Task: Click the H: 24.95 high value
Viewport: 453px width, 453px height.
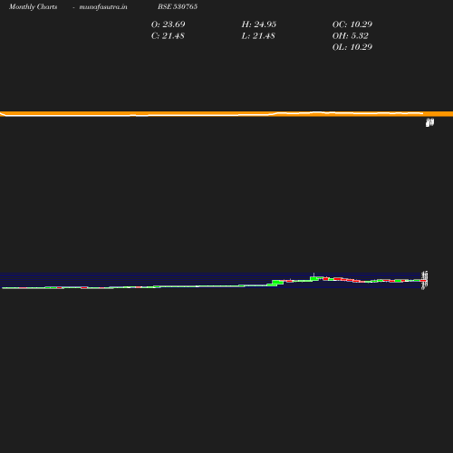Action: pos(259,24)
